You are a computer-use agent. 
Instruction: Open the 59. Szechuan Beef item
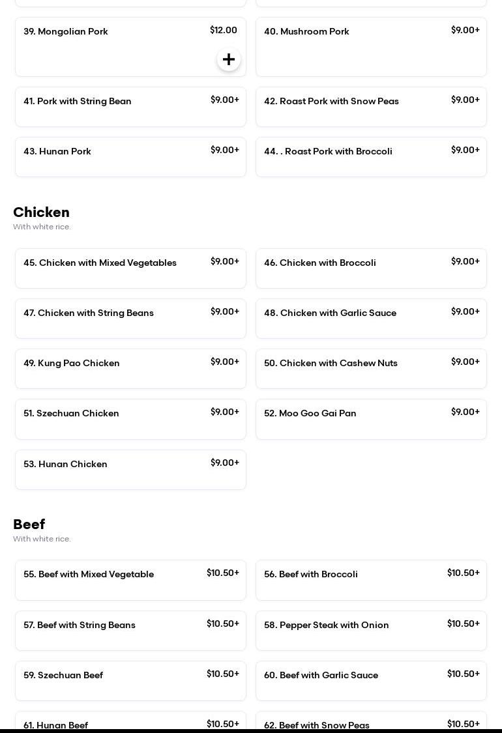coord(130,681)
